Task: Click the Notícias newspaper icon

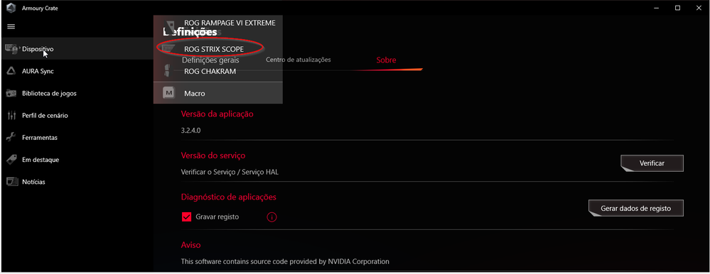Action: [x=11, y=182]
